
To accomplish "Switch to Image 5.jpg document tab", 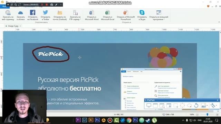I will click(x=13, y=26).
